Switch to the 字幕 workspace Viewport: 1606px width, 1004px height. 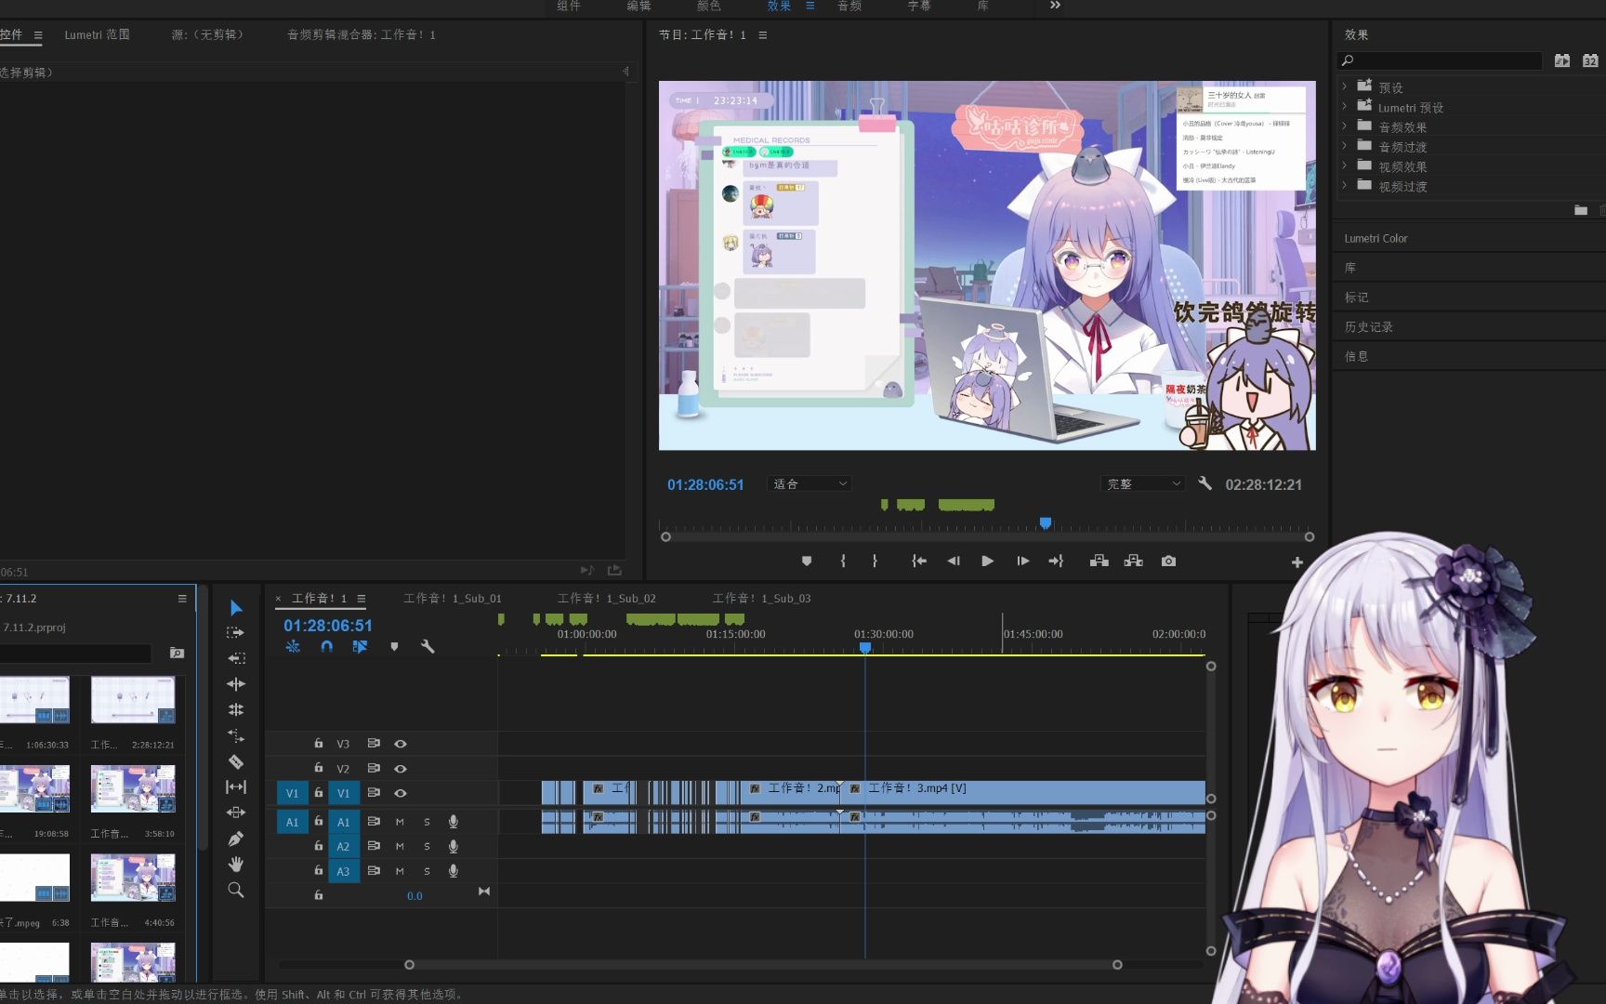[919, 6]
